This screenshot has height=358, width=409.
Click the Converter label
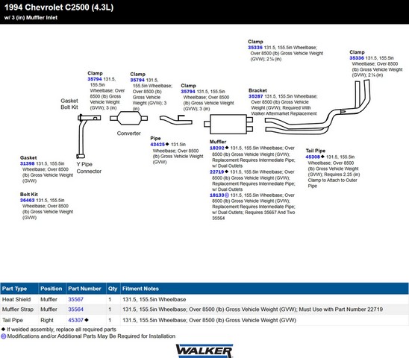pos(129,134)
